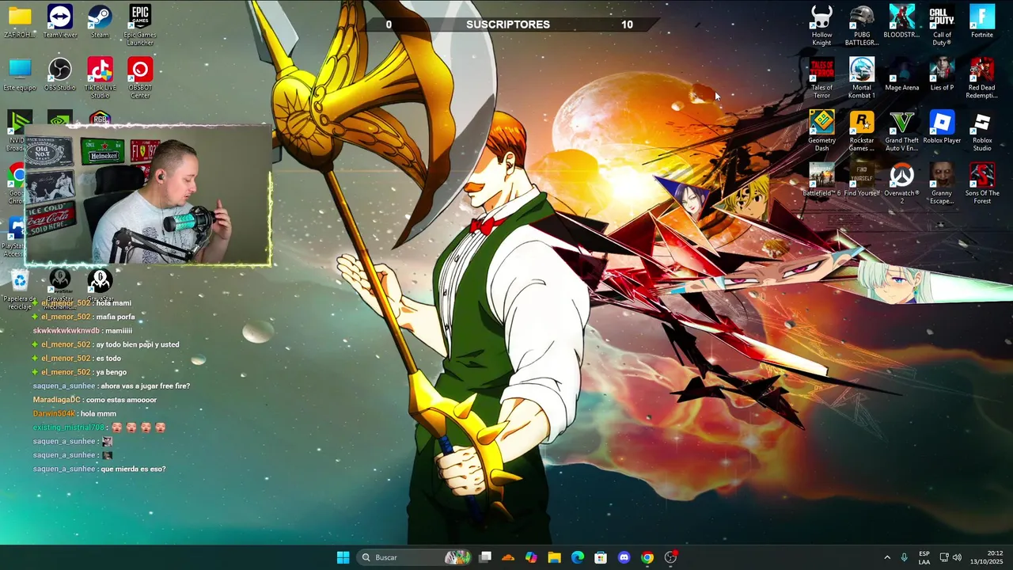The height and width of the screenshot is (570, 1013).
Task: Select the Granny Escape desktop icon
Action: coord(942,184)
